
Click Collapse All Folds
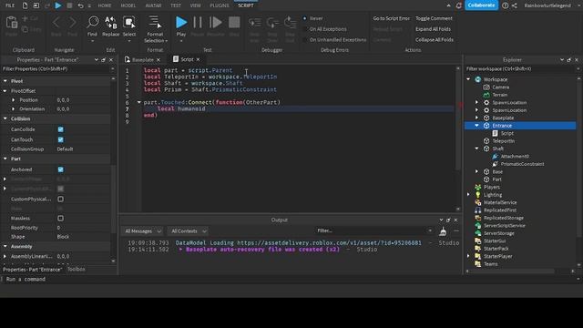pos(435,40)
